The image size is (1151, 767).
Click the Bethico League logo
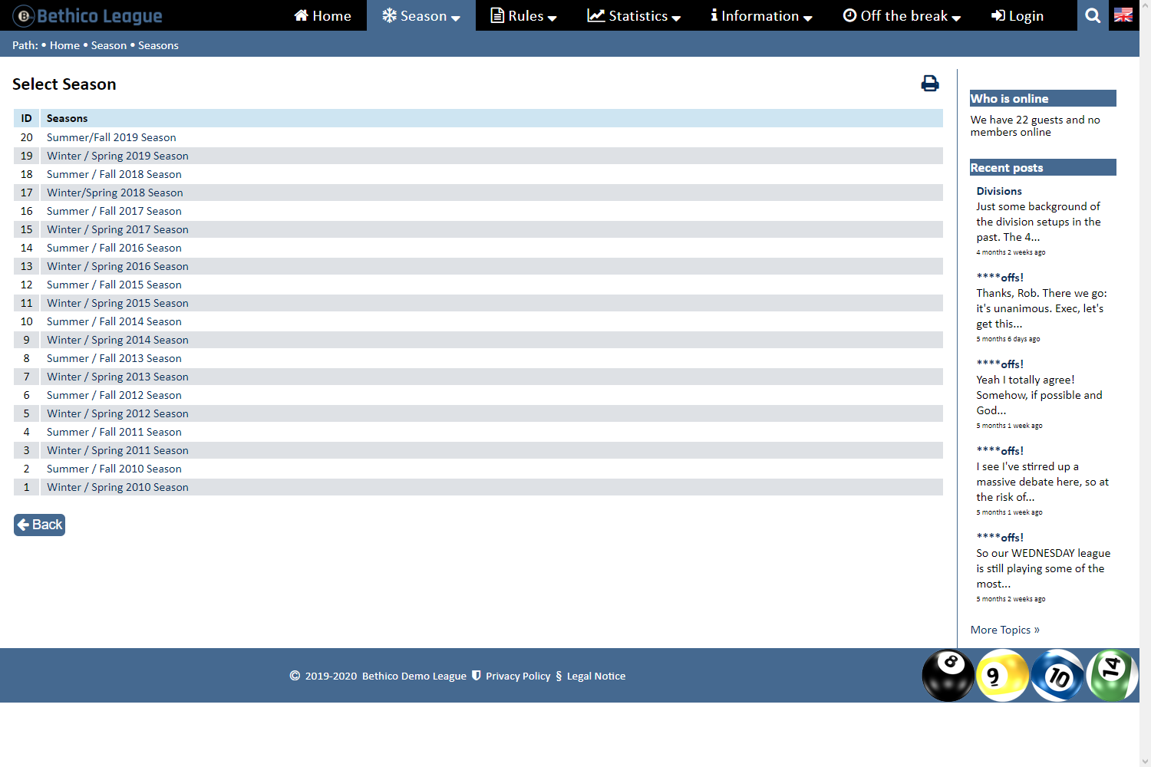[88, 15]
